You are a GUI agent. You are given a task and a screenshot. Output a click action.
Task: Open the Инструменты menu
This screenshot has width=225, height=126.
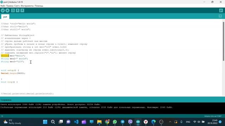[27, 6]
